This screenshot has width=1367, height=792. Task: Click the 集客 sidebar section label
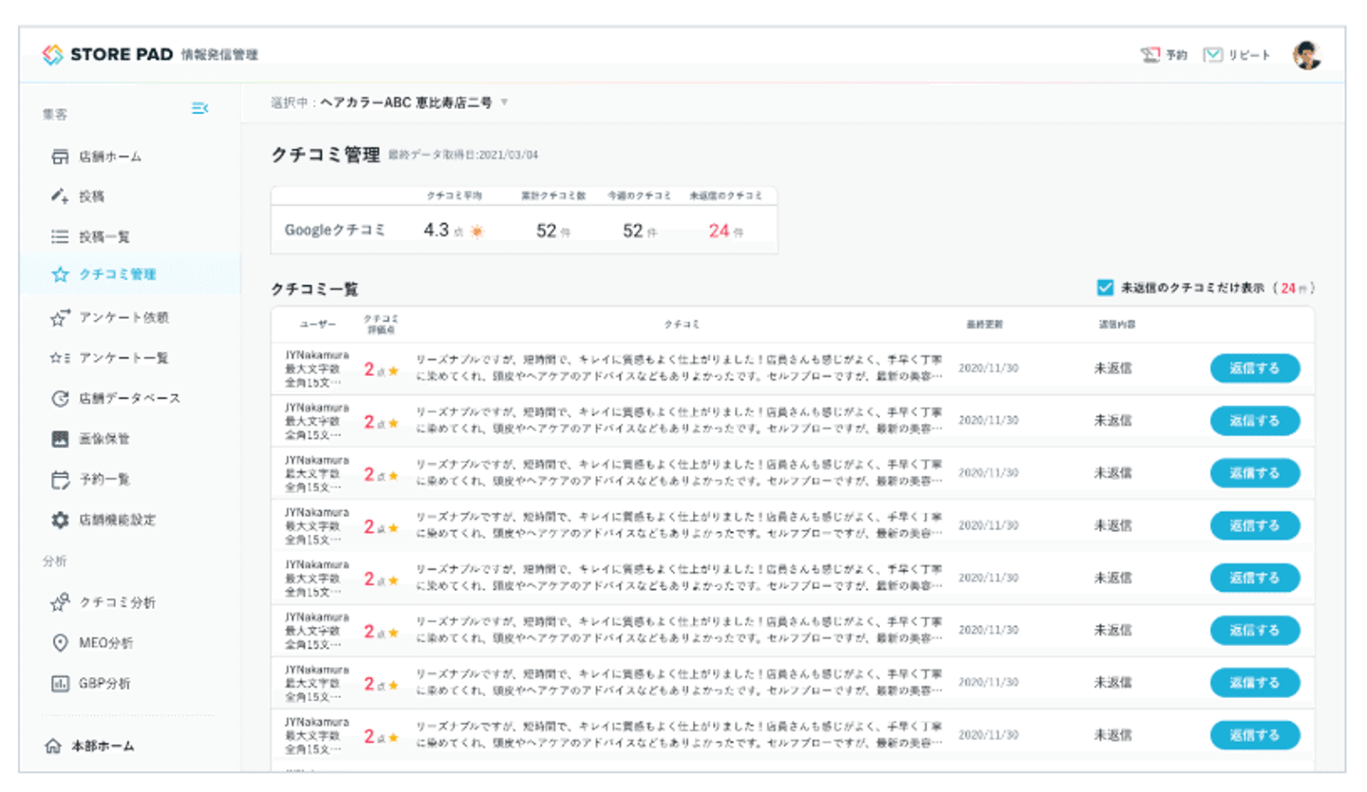point(54,113)
